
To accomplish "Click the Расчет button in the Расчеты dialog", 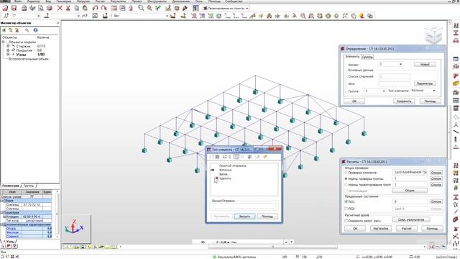I will click(x=407, y=228).
